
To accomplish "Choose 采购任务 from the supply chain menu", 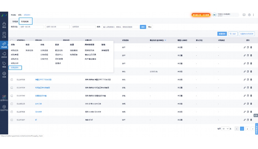I will pos(15,50).
